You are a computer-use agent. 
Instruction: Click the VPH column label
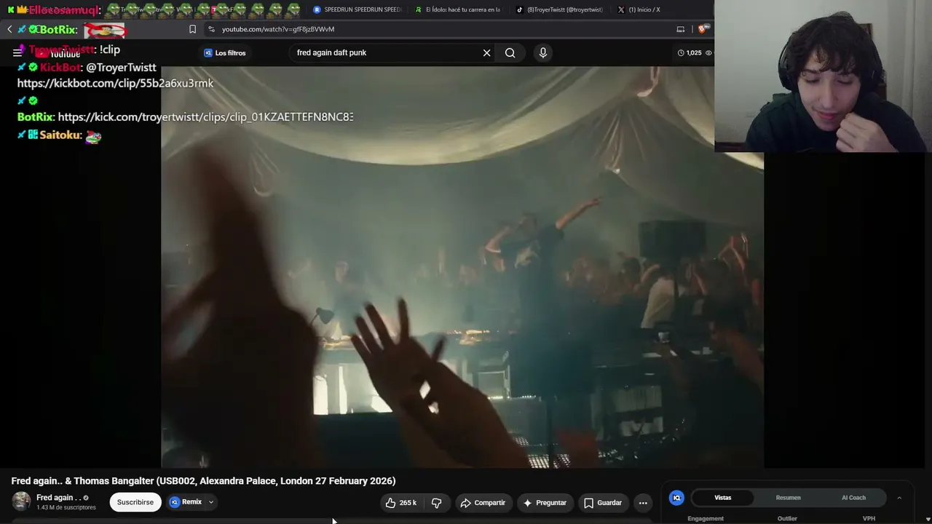(869, 518)
